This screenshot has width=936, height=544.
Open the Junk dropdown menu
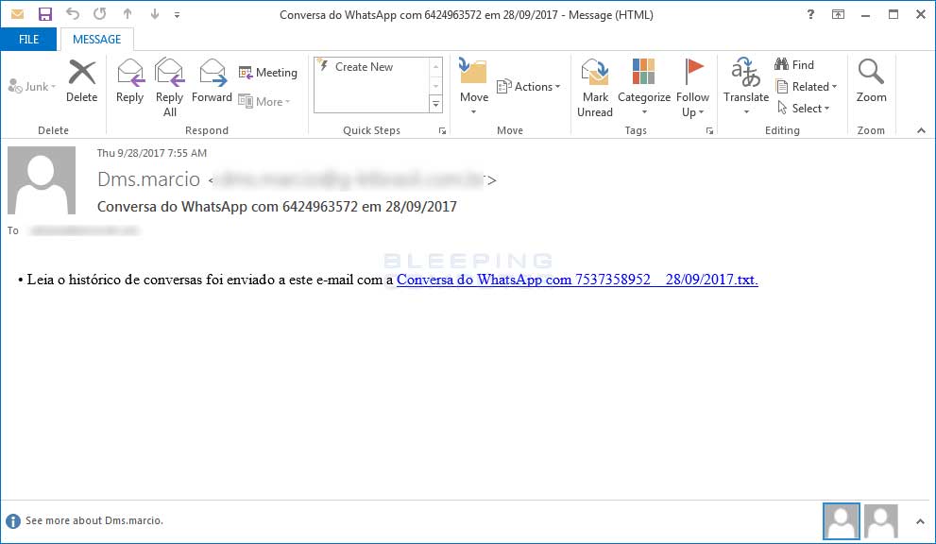33,87
